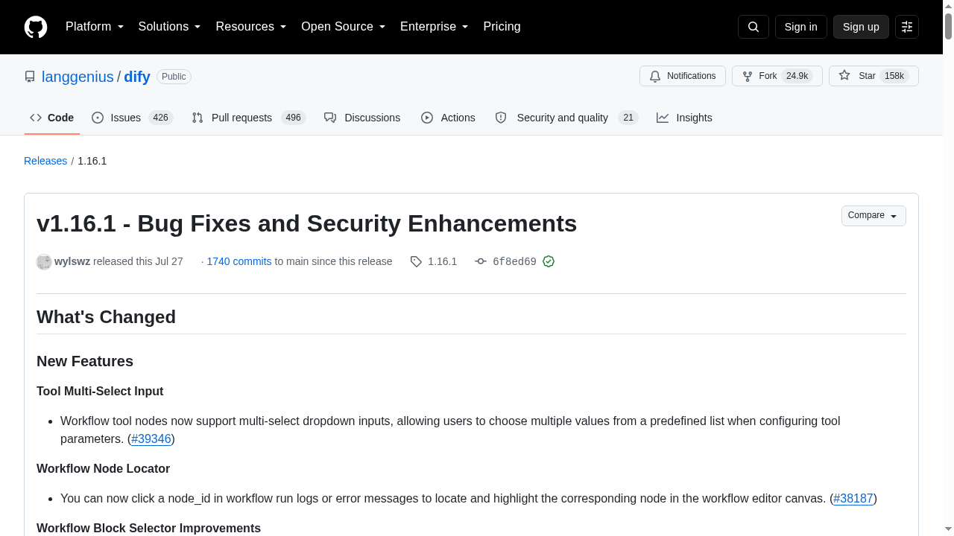This screenshot has width=954, height=536.
Task: Click the repository icon beside langgenius
Action: (30, 77)
